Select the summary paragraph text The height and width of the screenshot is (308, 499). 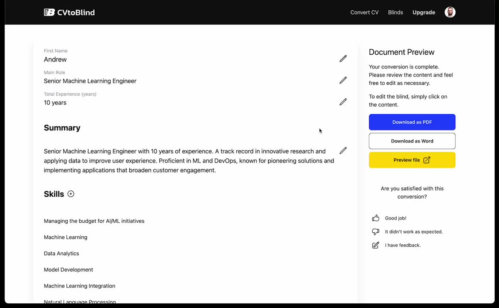pos(189,161)
